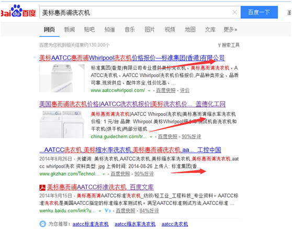Open the 美标惠而浦AATCC标准洗衣机_百度文库 result
Image resolution: width=292 pixels, height=229 pixels.
coord(100,187)
